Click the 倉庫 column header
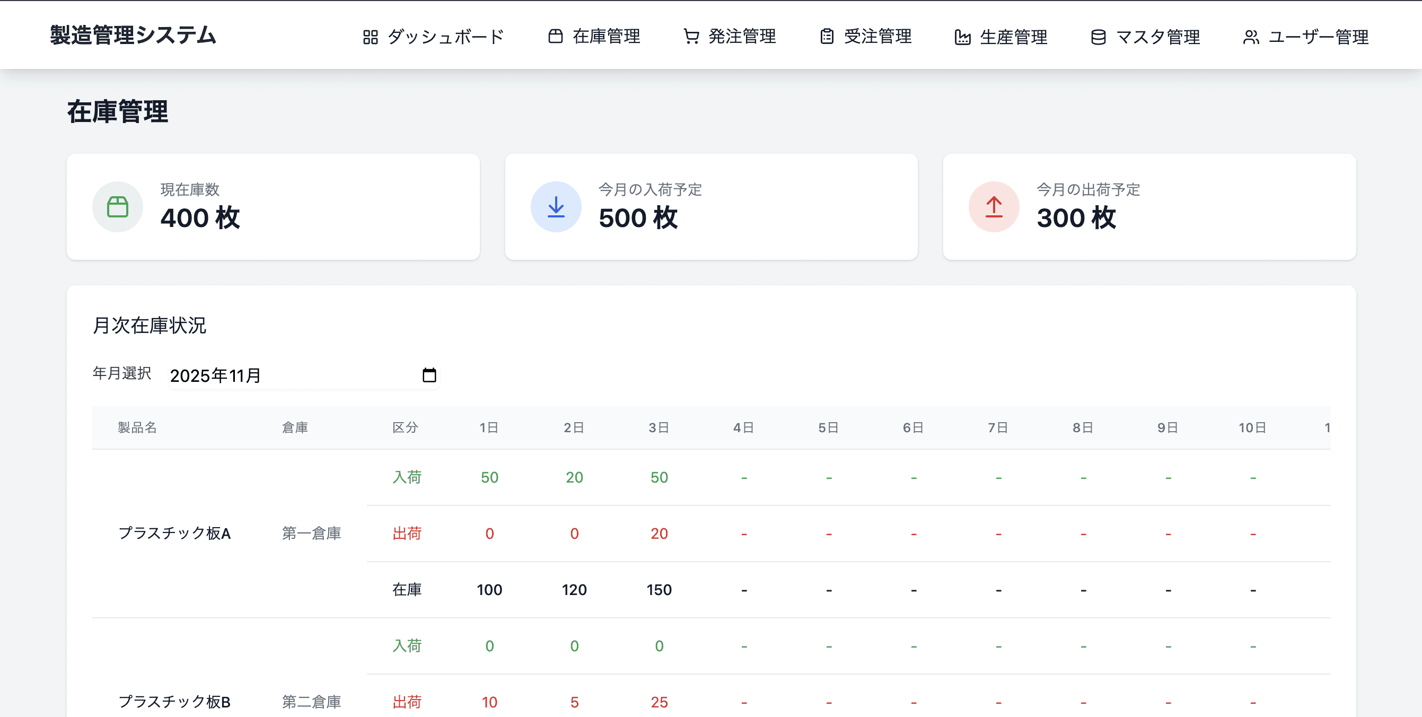This screenshot has height=717, width=1422. point(295,428)
